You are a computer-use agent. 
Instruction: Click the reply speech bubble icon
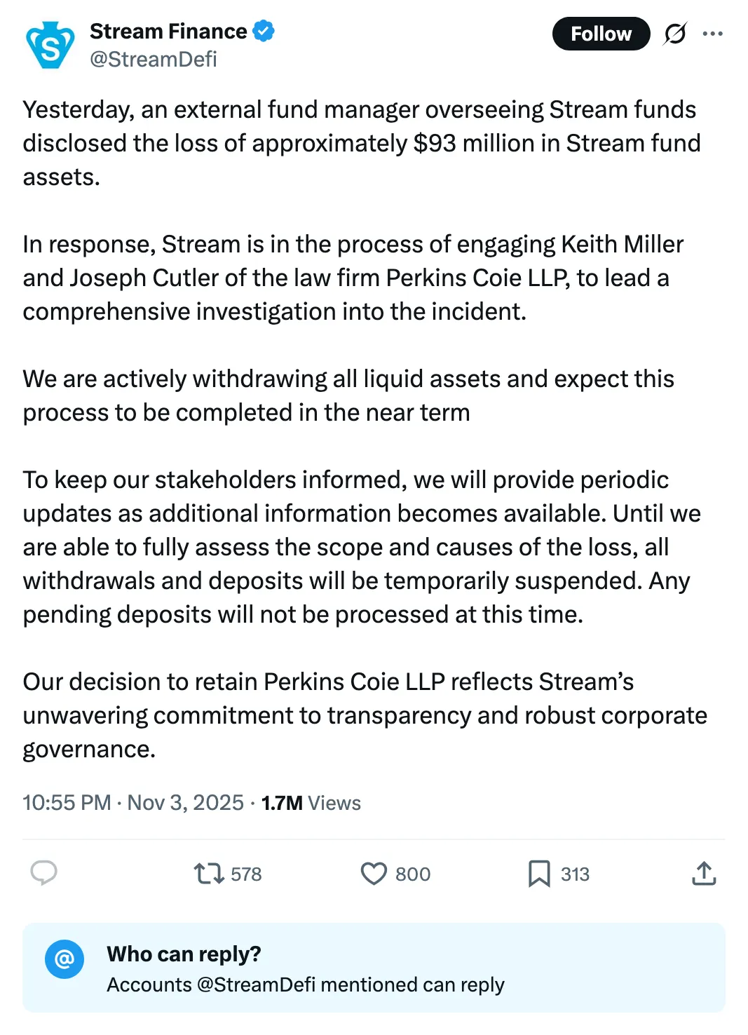[44, 873]
